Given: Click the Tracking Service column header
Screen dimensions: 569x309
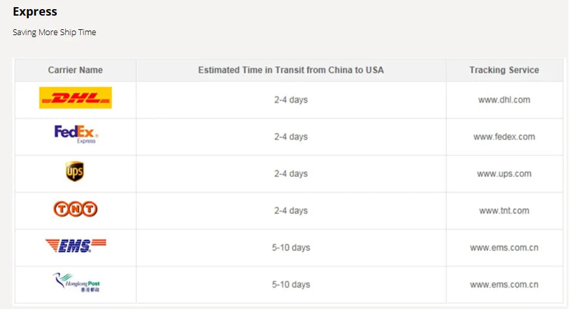Looking at the screenshot, I should tap(504, 70).
